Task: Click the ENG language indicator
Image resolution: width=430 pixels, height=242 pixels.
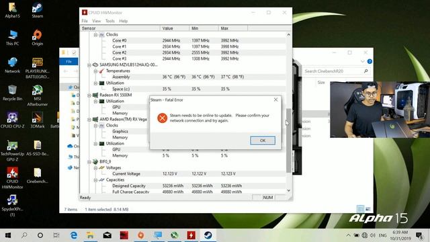Action: coord(382,235)
